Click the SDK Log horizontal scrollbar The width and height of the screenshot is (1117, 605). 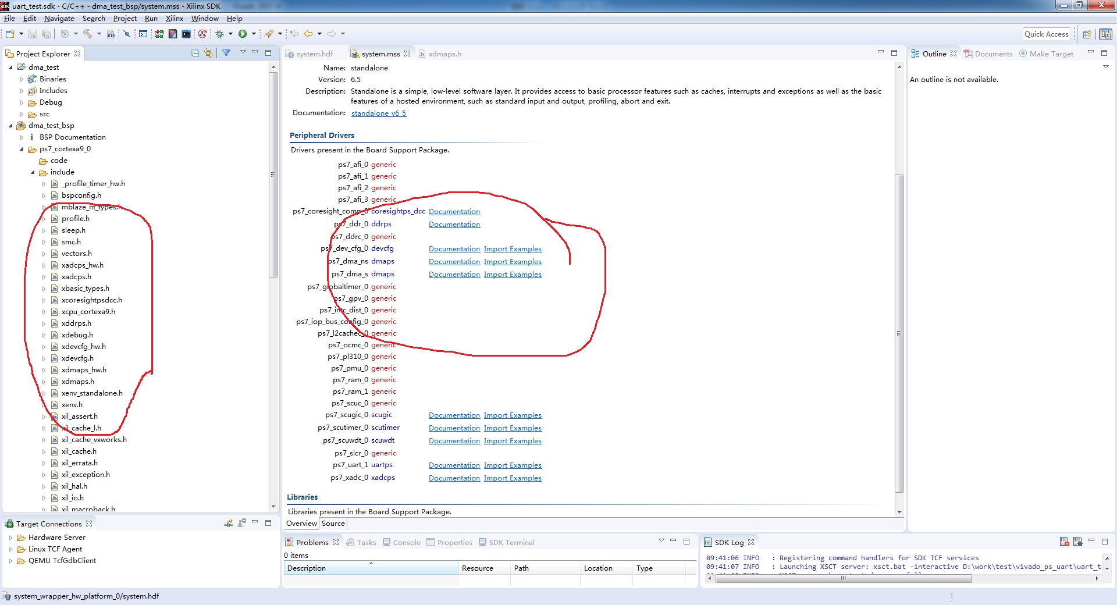pos(844,578)
